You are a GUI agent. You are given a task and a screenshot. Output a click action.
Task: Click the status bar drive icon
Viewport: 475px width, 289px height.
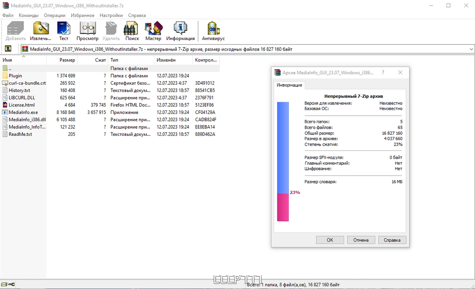[x=4, y=284]
